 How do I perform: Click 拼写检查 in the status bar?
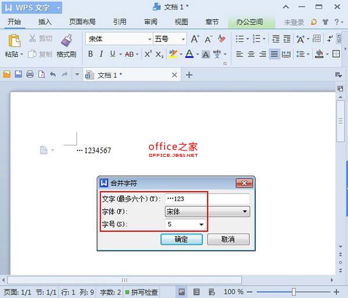pyautogui.click(x=142, y=292)
